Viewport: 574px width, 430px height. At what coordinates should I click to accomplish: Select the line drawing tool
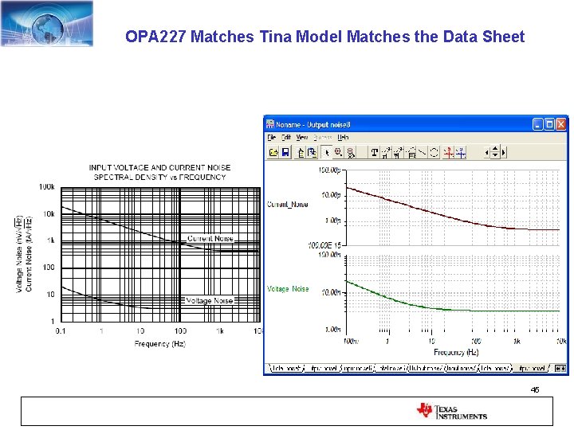click(x=422, y=152)
